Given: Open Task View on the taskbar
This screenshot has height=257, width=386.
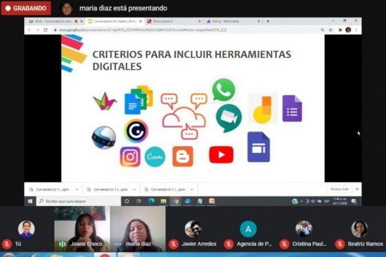Looking at the screenshot, I should coord(139,201).
